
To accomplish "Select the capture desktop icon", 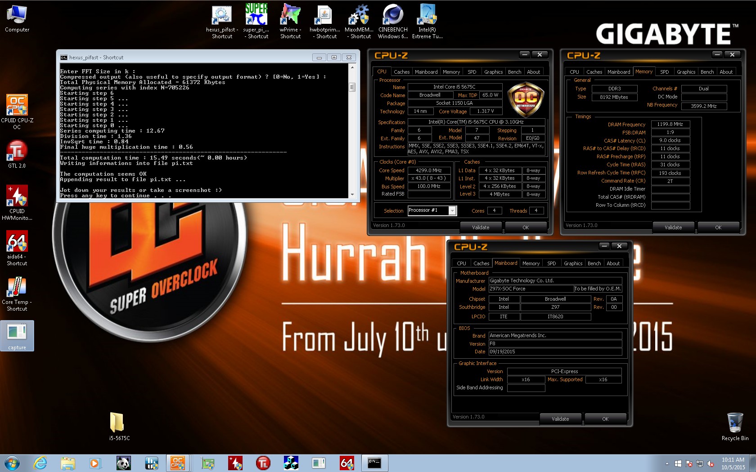I will click(17, 336).
